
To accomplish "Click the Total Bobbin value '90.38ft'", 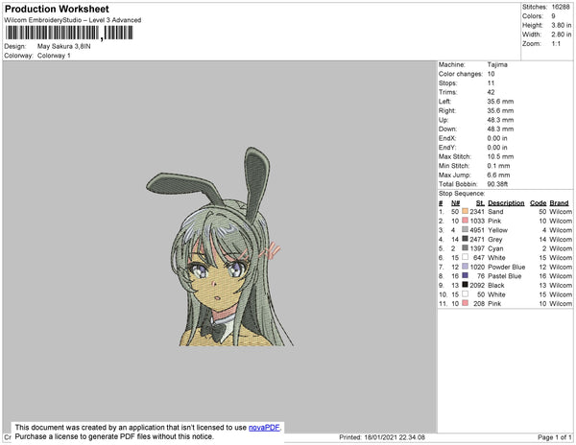I will click(x=497, y=184).
